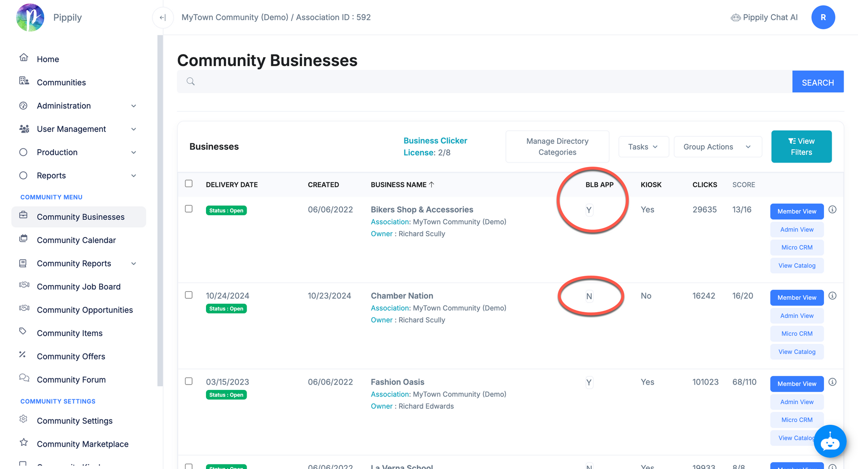Click the user avatar R icon
Image resolution: width=858 pixels, height=469 pixels.
823,17
